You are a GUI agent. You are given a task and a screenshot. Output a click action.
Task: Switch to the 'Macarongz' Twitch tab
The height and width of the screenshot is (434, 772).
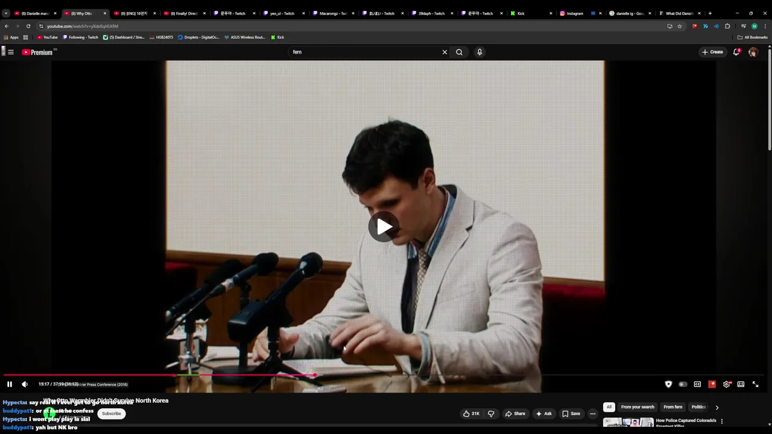pyautogui.click(x=333, y=13)
